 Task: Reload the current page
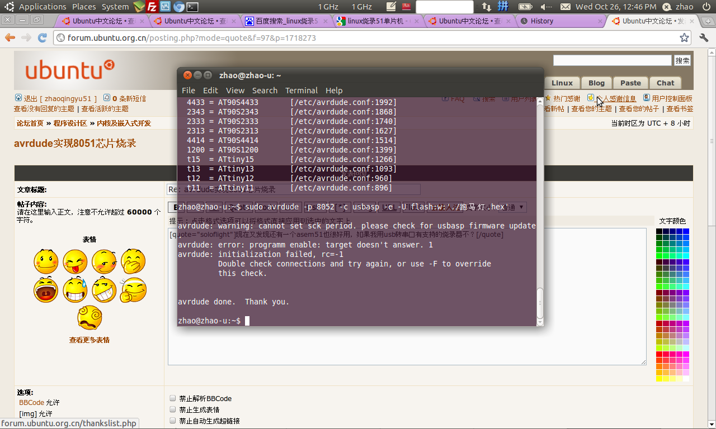tap(43, 37)
